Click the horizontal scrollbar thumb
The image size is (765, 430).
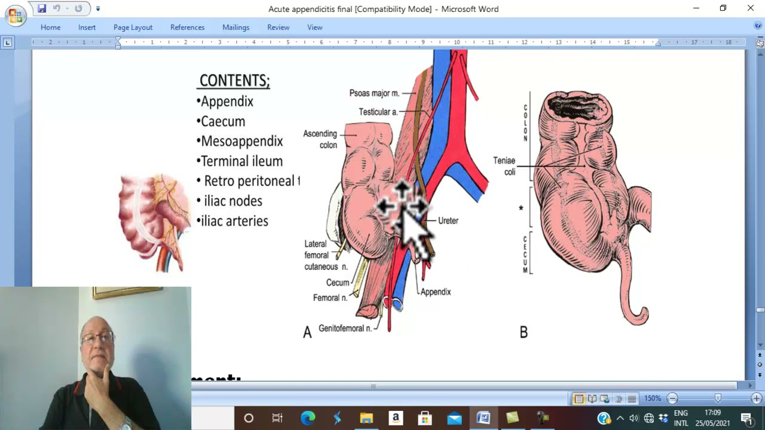click(374, 386)
